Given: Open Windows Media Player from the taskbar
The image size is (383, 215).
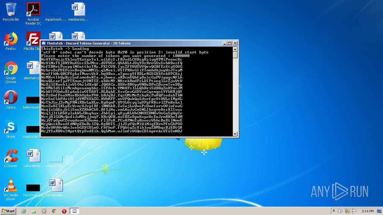Looking at the screenshot, I should coord(44,211).
